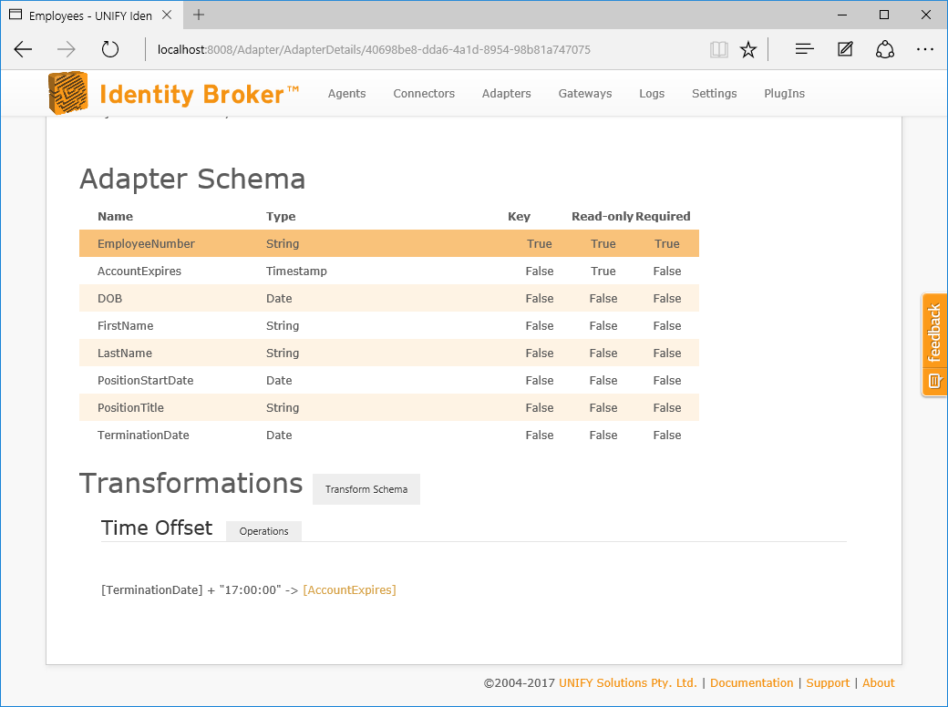
Task: Add page to favorites with star icon
Action: [748, 49]
